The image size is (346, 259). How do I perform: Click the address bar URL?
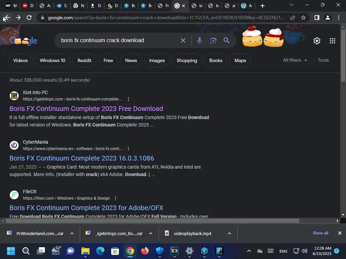pos(166,18)
